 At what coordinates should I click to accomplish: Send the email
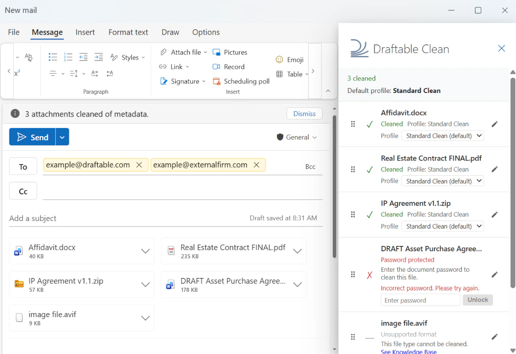tap(32, 137)
